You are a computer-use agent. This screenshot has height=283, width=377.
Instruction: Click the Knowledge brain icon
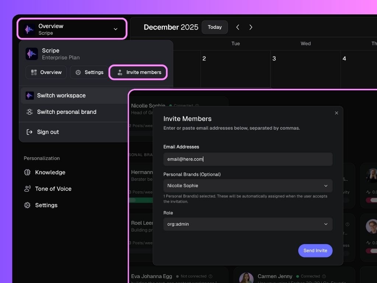click(27, 172)
